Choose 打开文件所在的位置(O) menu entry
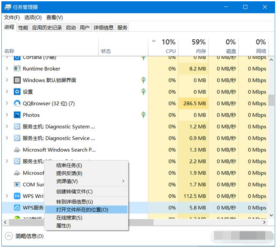Image resolution: width=276 pixels, height=247 pixels. coord(86,209)
